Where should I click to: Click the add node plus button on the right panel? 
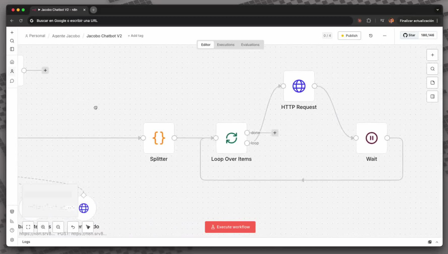tap(432, 55)
